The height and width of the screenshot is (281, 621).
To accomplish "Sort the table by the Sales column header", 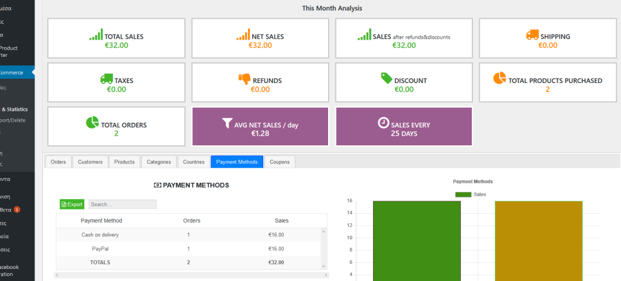I will (281, 220).
